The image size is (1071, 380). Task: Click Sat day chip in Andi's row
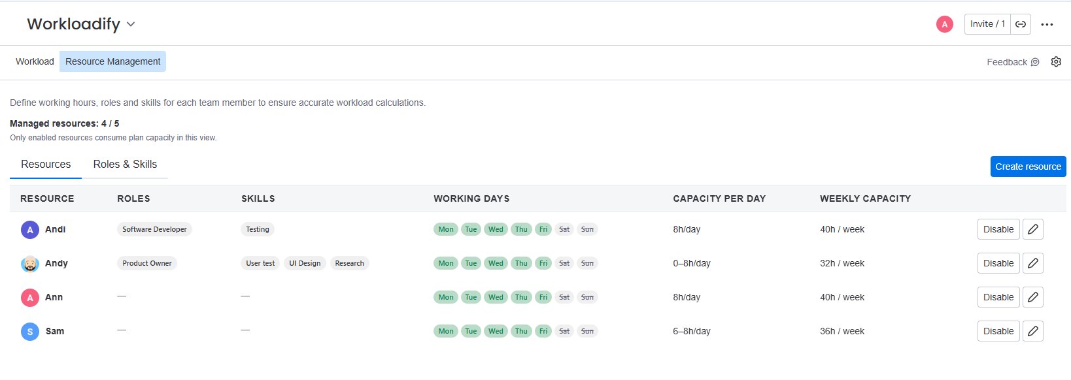click(x=564, y=229)
